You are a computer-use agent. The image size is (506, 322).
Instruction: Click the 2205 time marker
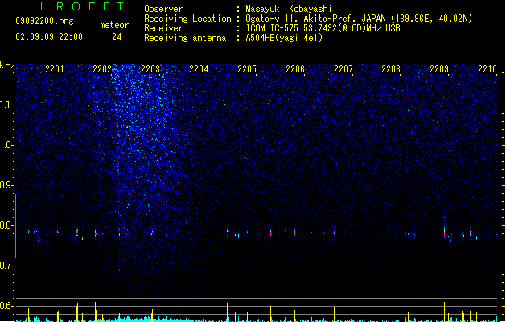point(247,69)
